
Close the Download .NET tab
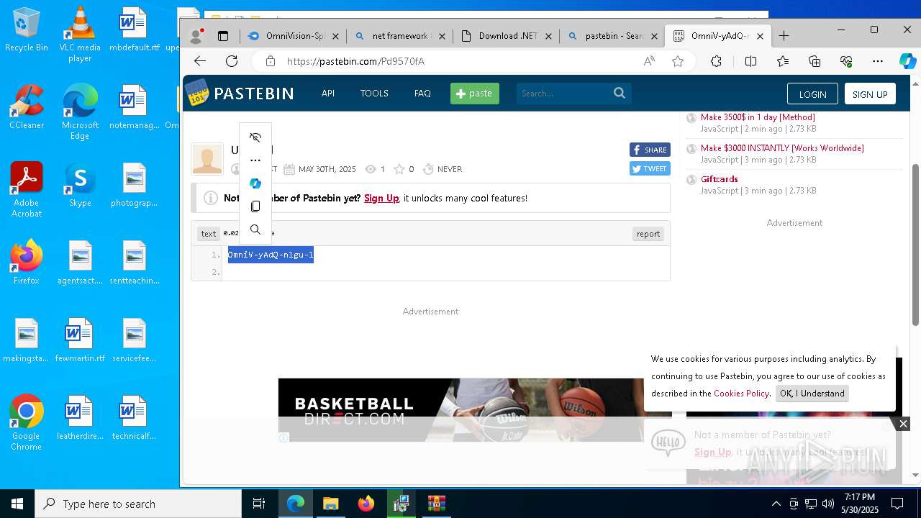tap(548, 36)
